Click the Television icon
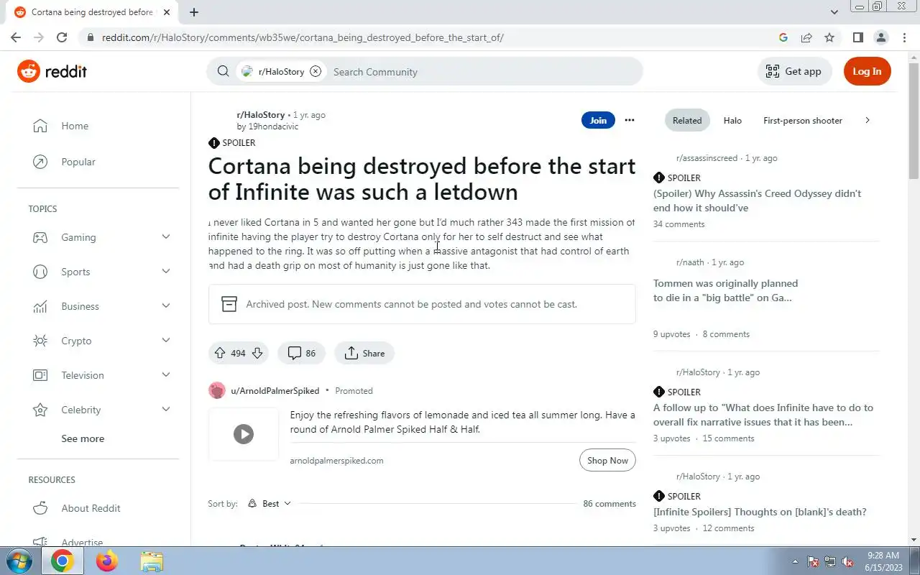 point(40,375)
